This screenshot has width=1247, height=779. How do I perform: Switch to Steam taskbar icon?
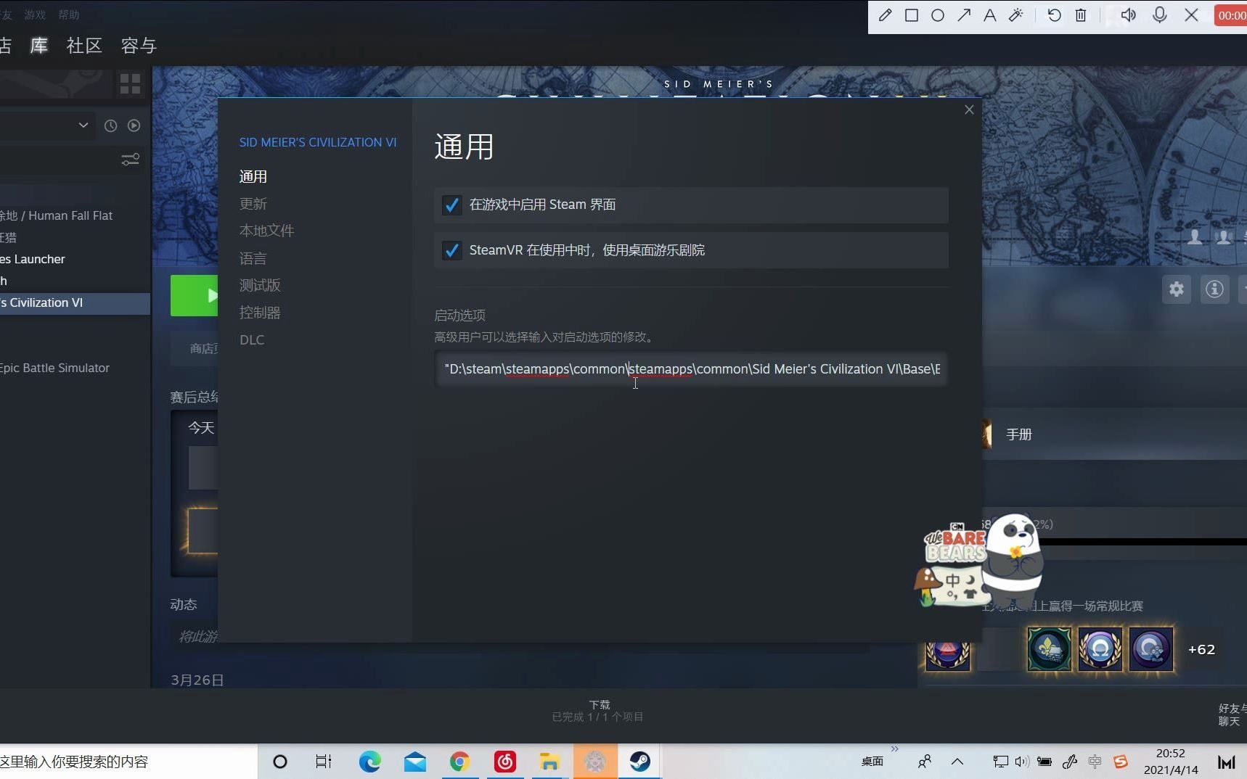coord(639,762)
